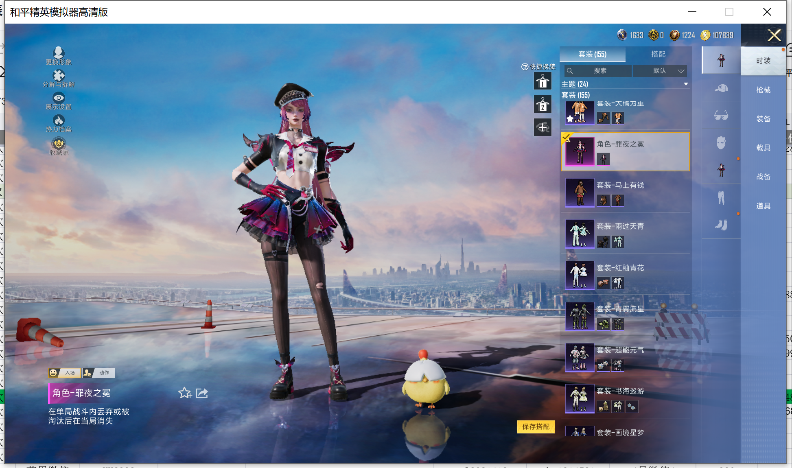Screen dimensions: 792x468
Task: Click the 更换形象 change avatar icon
Action: pyautogui.click(x=59, y=53)
